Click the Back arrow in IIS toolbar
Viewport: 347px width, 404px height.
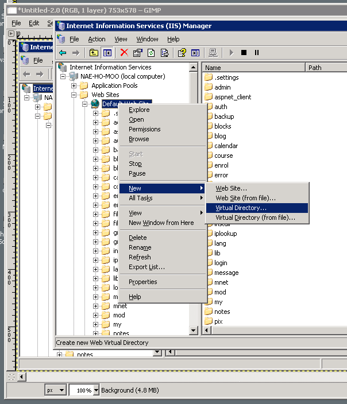click(x=63, y=53)
